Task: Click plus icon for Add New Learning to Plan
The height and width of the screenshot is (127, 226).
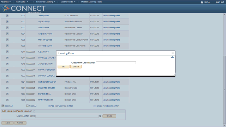Action: click(x=49, y=106)
